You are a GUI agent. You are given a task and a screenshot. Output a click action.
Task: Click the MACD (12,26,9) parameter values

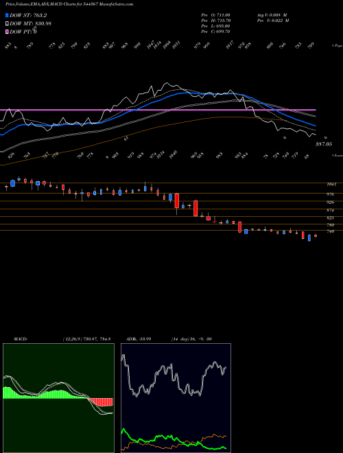(x=86, y=339)
